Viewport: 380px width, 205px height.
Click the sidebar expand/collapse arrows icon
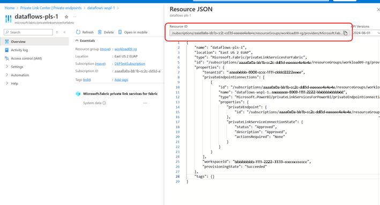57,32
